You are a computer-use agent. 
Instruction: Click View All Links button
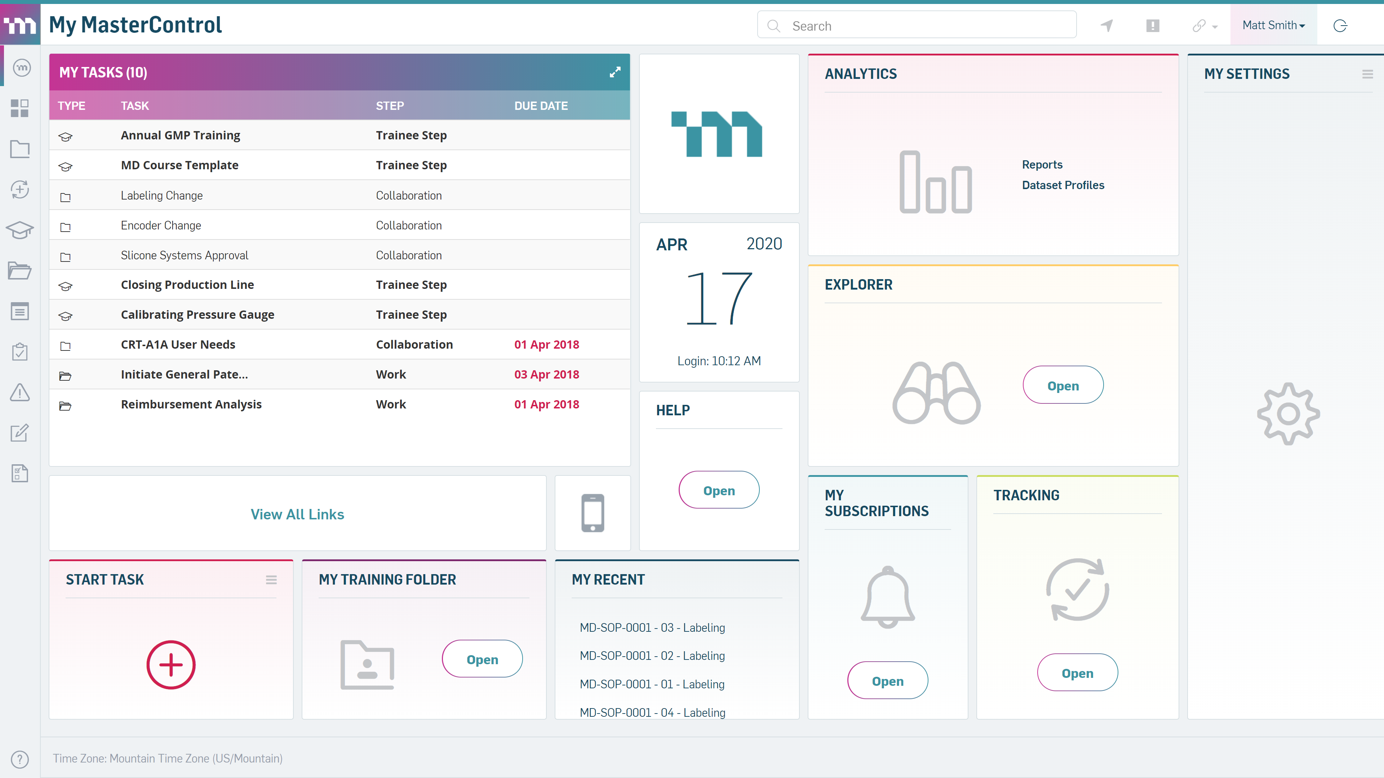pyautogui.click(x=297, y=514)
